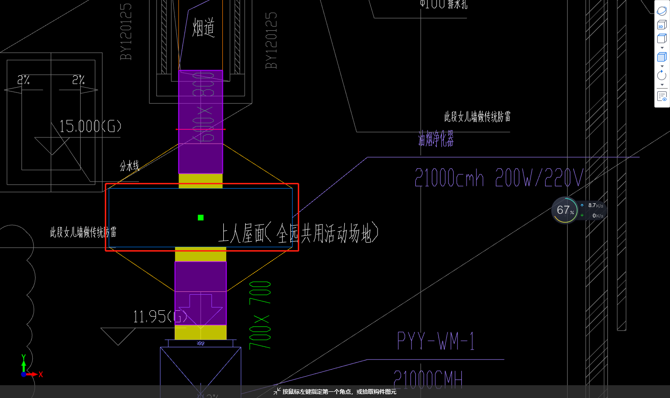Click the lower purple duct with arrow
Viewport: 670px width, 398px height.
click(x=200, y=293)
